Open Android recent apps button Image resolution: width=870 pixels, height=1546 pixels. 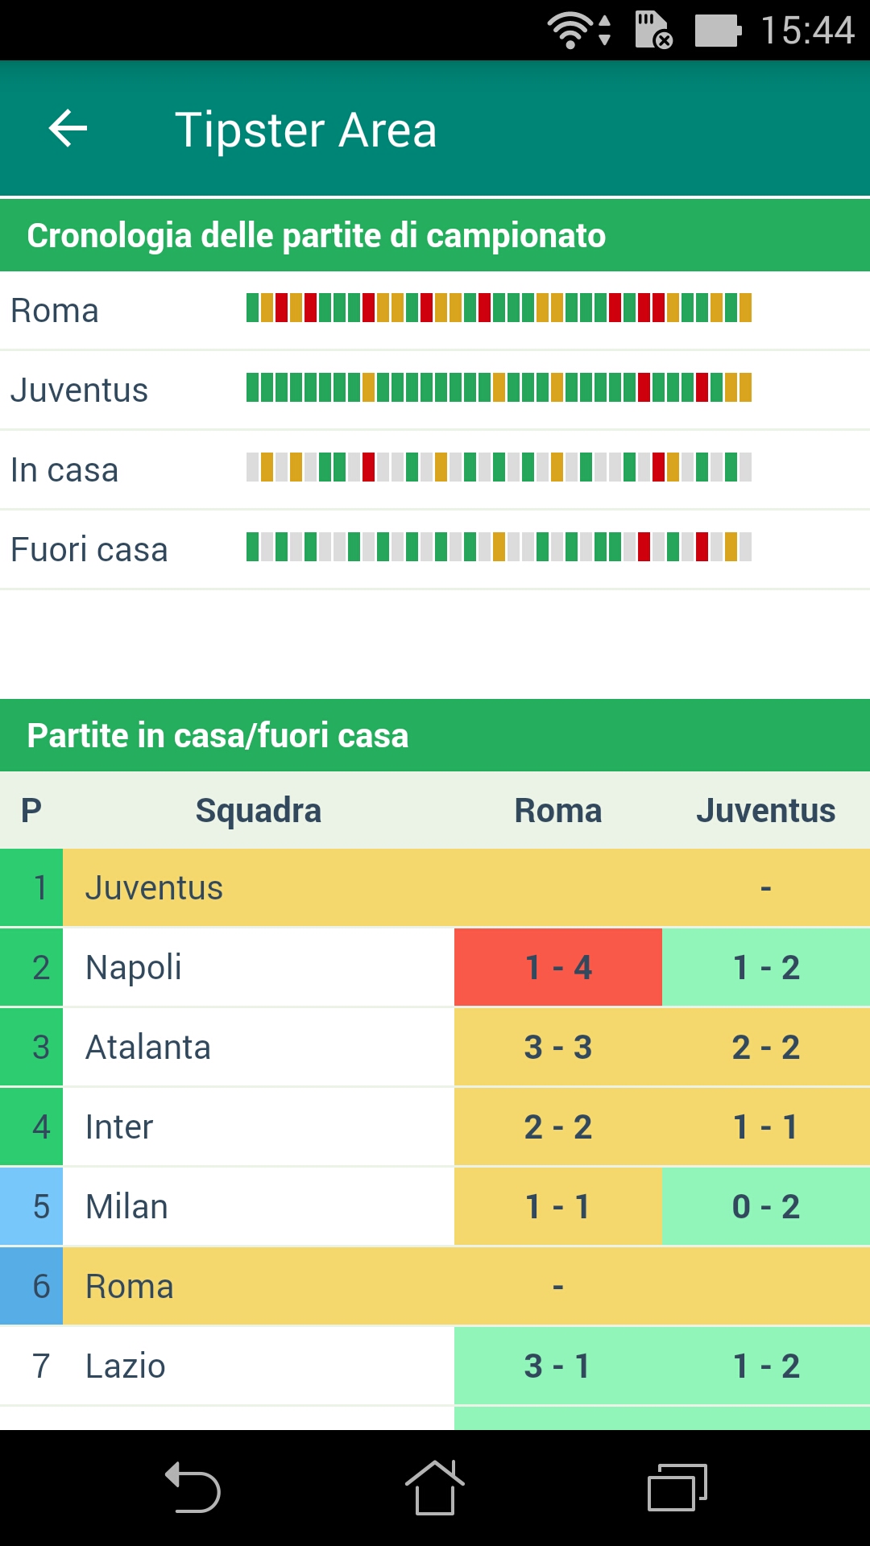[677, 1487]
